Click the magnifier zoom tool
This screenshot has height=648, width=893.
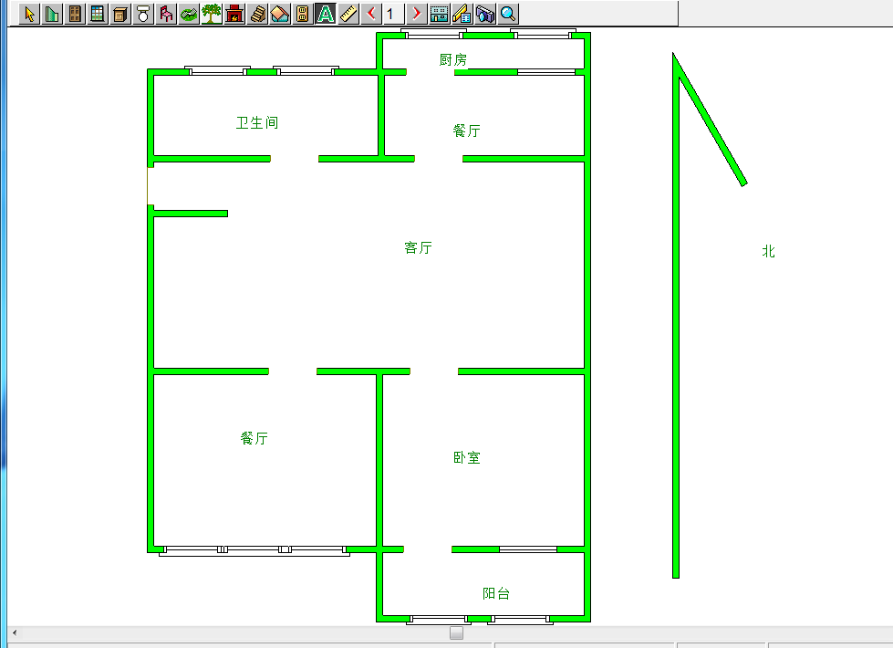[508, 14]
